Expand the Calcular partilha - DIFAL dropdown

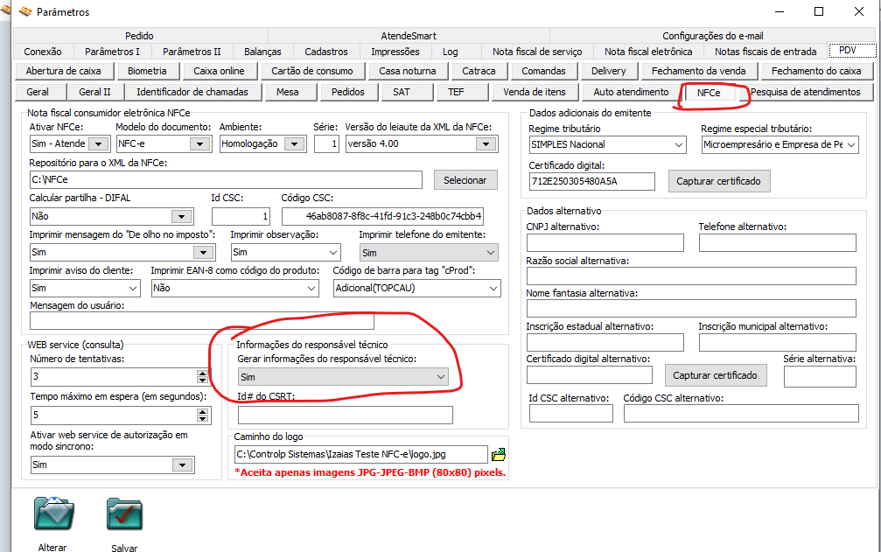[181, 216]
